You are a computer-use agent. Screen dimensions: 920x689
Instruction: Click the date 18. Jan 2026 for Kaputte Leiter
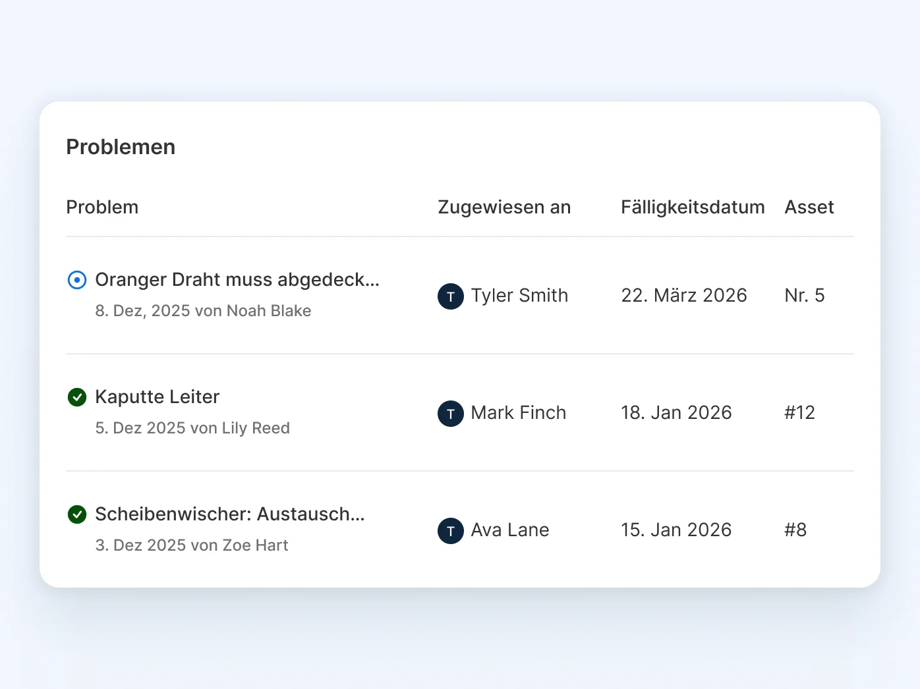click(x=676, y=413)
